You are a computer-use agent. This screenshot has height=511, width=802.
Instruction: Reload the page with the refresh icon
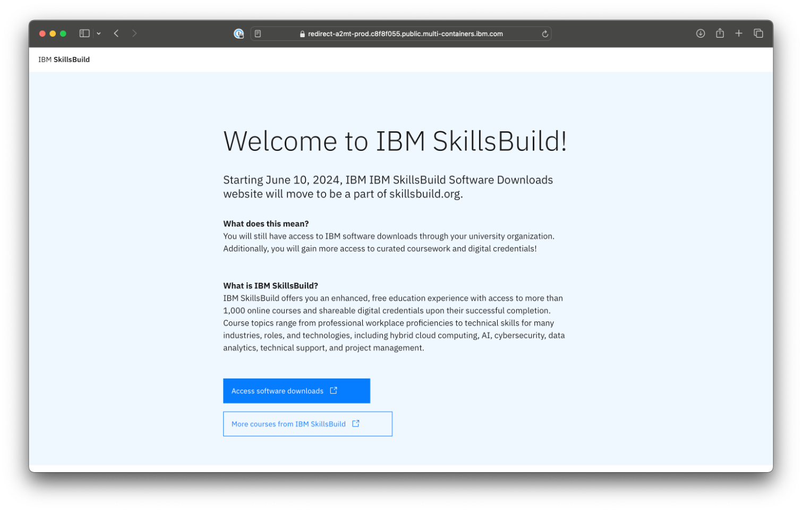click(x=545, y=33)
